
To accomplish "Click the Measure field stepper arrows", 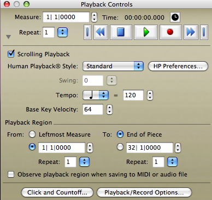I will point(94,17).
